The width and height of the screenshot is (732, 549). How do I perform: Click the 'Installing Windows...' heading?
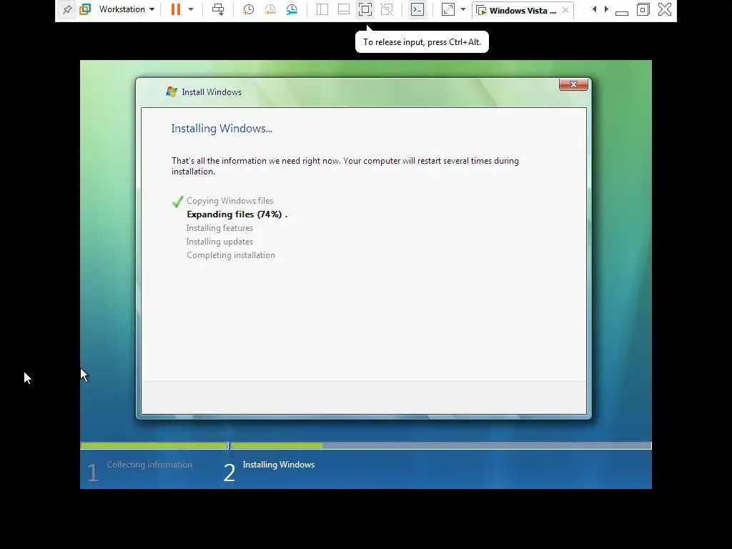pyautogui.click(x=222, y=129)
